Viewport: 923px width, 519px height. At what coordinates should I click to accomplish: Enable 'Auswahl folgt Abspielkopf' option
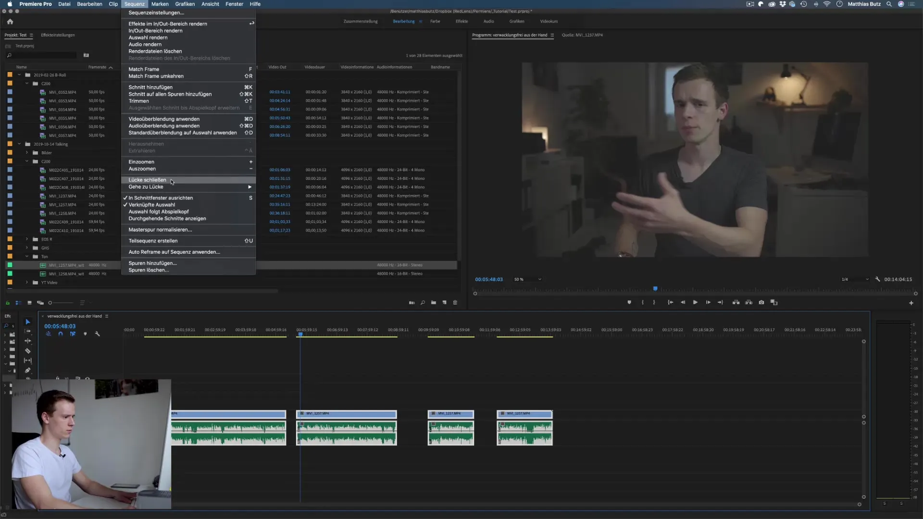[188, 211]
